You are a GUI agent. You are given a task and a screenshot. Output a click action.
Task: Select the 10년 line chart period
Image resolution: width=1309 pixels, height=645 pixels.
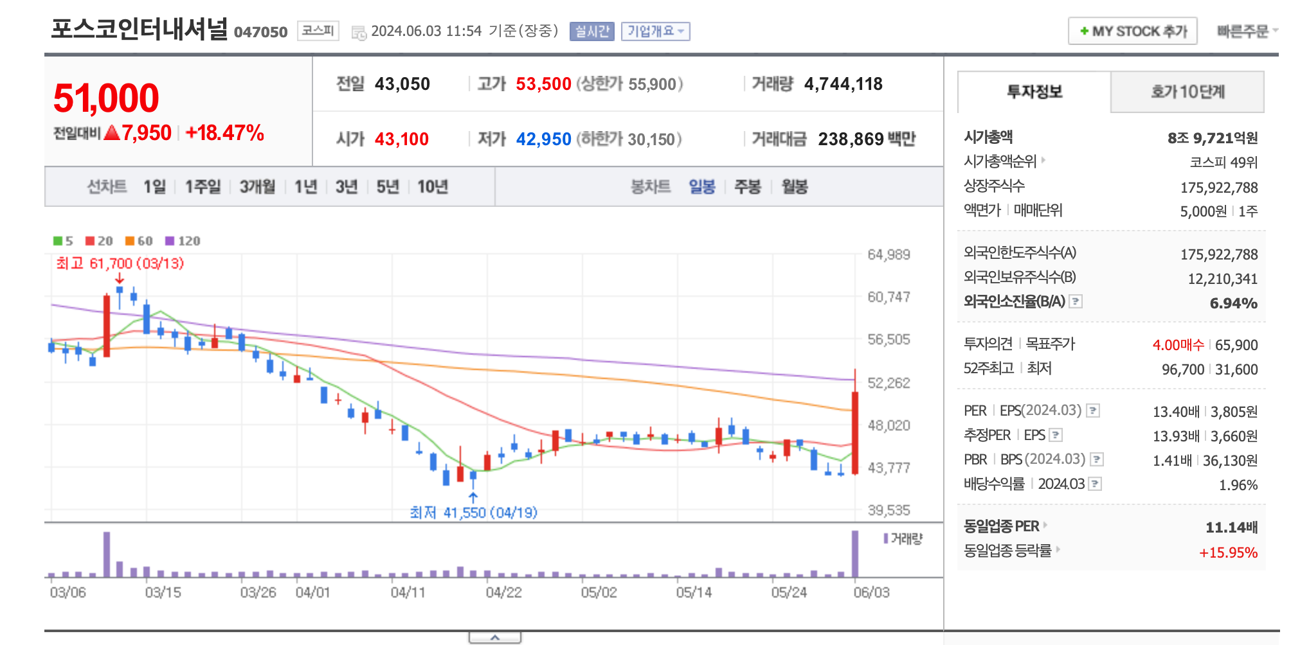433,187
